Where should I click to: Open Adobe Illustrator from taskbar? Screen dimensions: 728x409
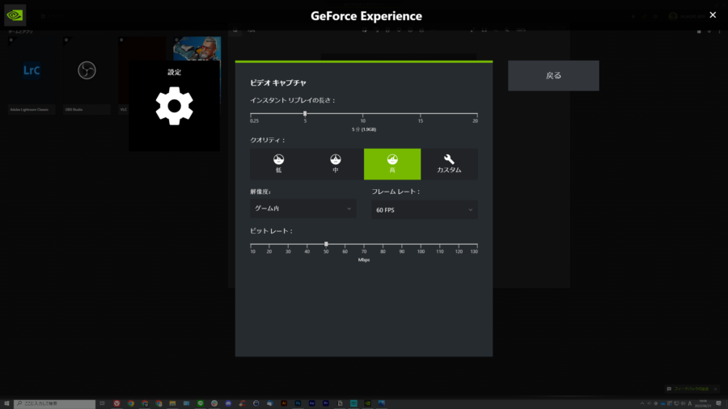284,403
